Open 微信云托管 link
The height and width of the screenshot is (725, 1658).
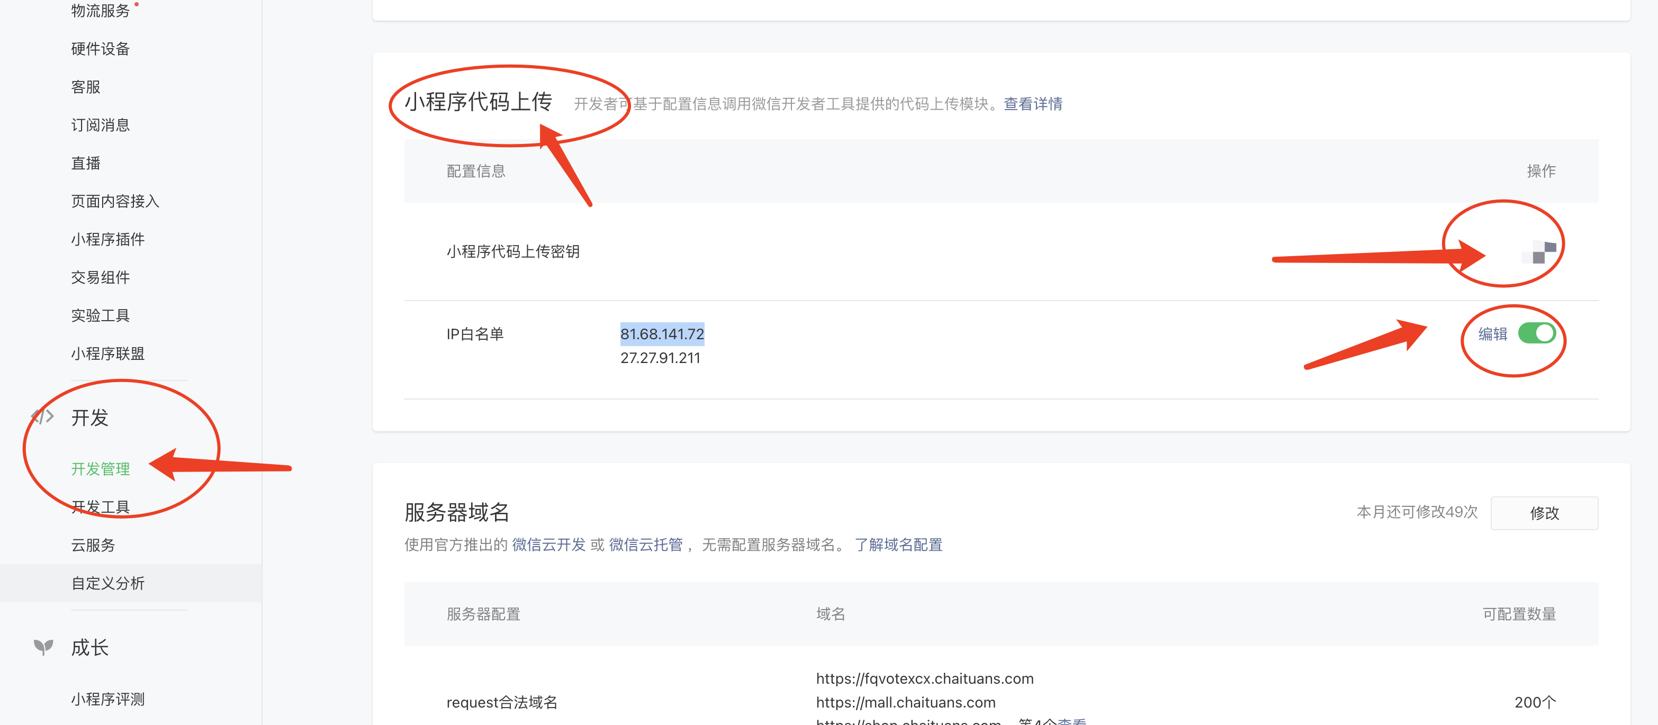tap(645, 545)
